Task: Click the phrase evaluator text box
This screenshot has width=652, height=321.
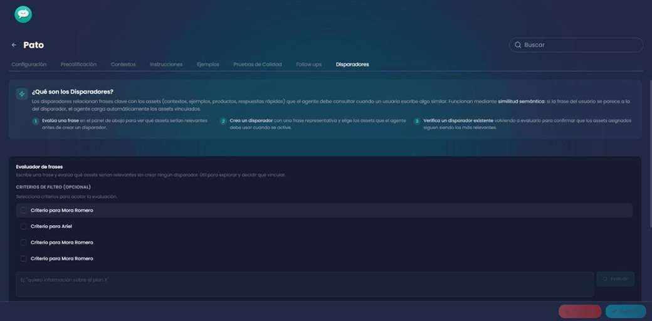Action: point(305,285)
